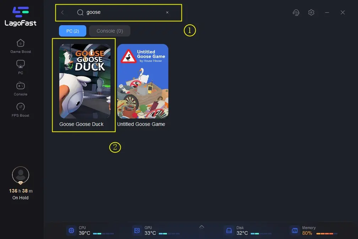Switch to the PC (2) tab
Viewport: 358px width, 239px height.
[72, 31]
